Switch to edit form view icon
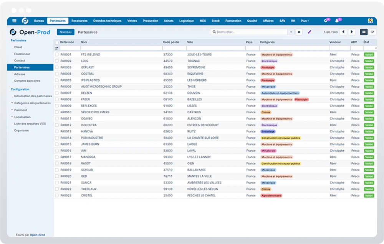Screen dimensions: 384x244 click(x=372, y=32)
